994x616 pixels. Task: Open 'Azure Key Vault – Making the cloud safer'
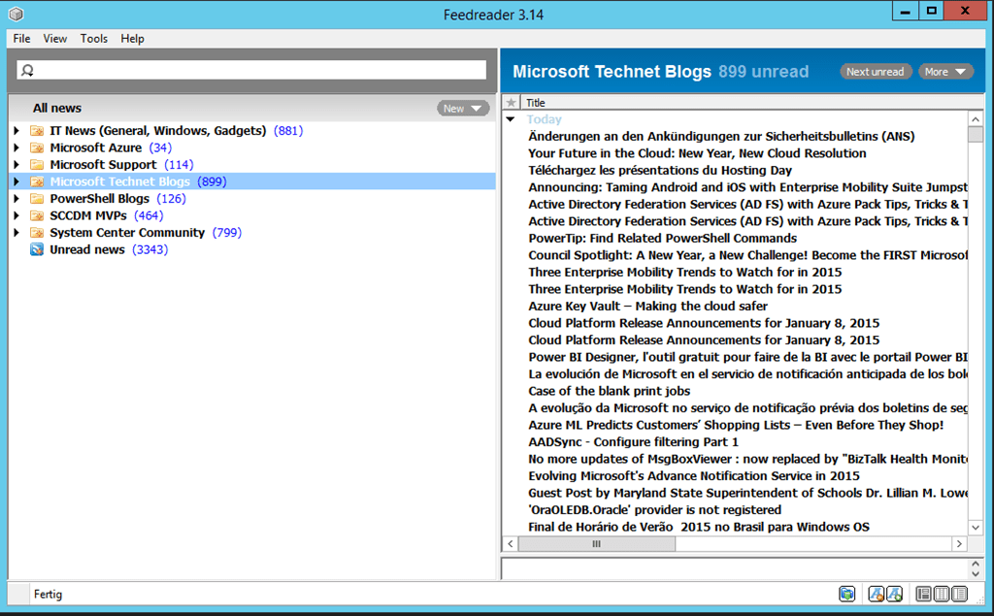point(647,307)
